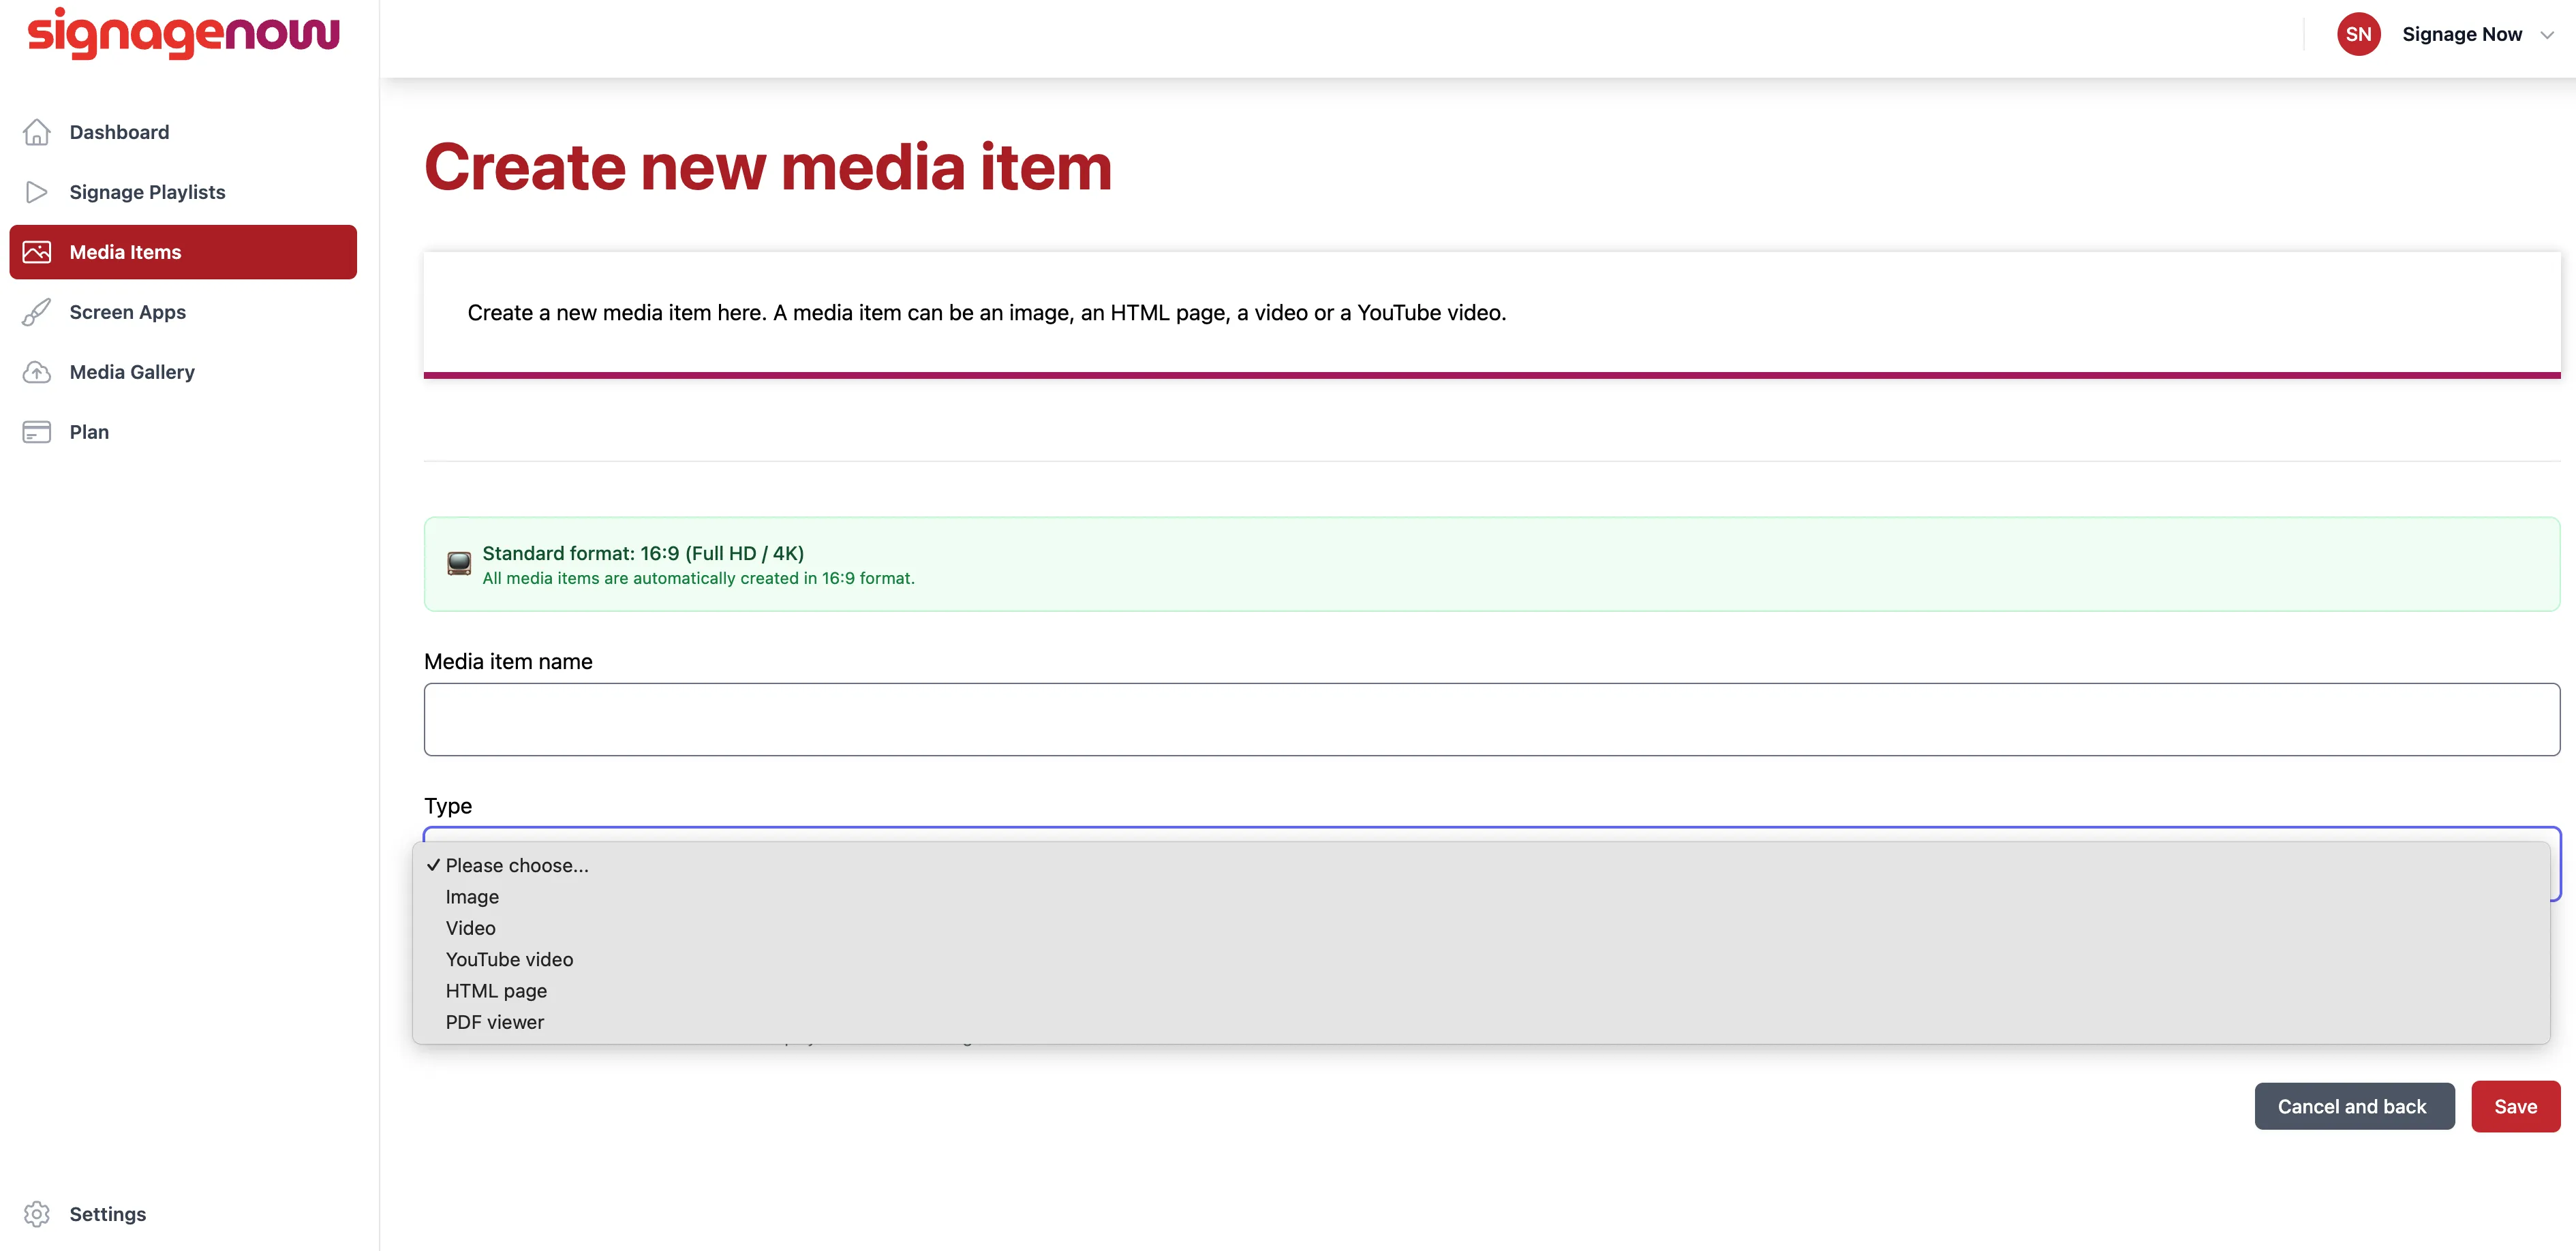Click the Media Gallery cloud upload icon

37,372
